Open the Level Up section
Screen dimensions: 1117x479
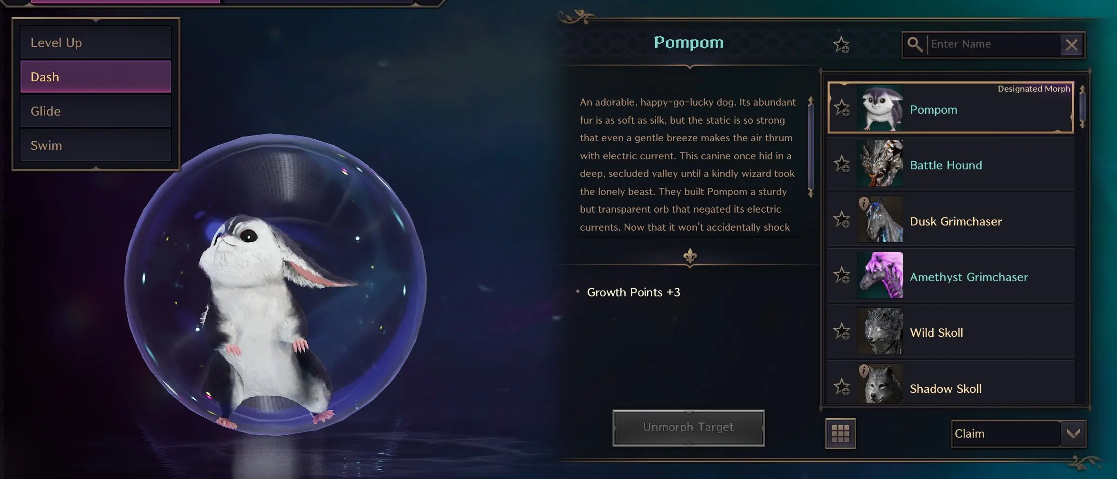[96, 42]
